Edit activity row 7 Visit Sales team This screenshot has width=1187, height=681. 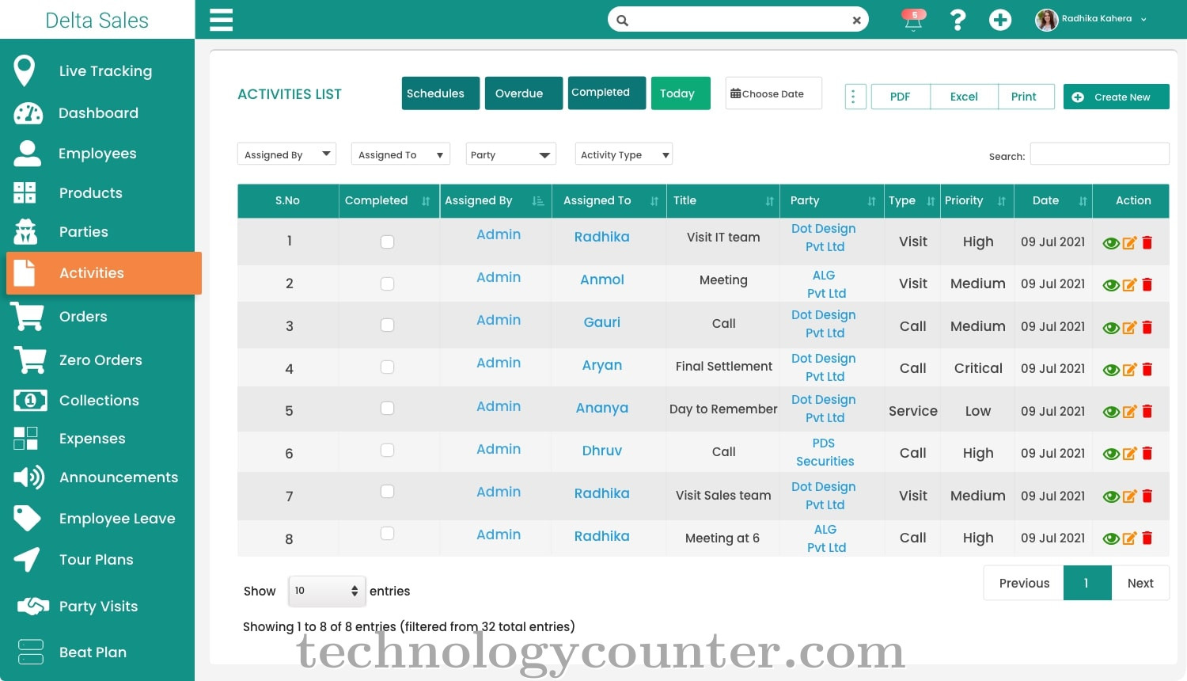1129,496
